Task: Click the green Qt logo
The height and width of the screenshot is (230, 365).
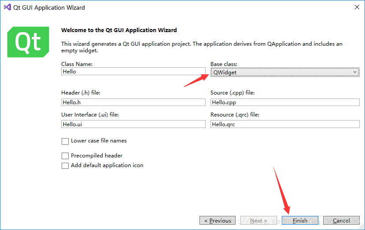Action: 28,42
